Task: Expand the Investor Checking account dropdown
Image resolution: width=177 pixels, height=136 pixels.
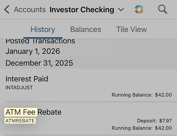Action: point(121,10)
